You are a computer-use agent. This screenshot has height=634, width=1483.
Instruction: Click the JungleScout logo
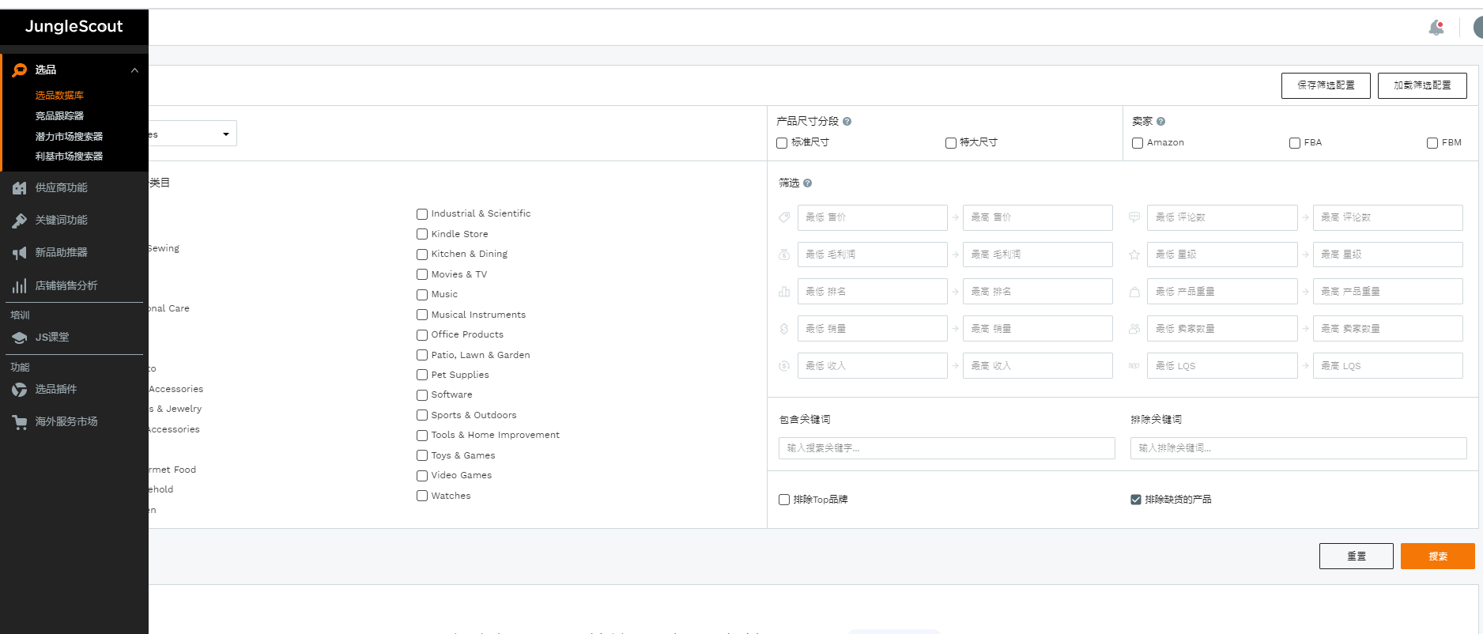(74, 26)
